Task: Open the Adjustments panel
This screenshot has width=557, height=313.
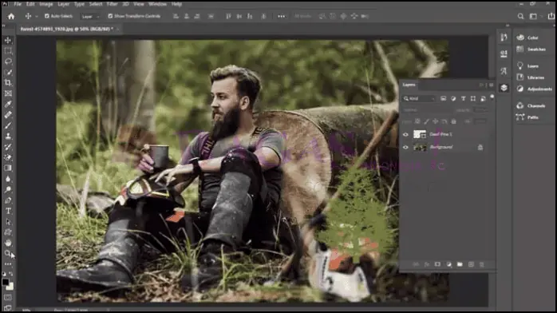Action: pyautogui.click(x=535, y=89)
